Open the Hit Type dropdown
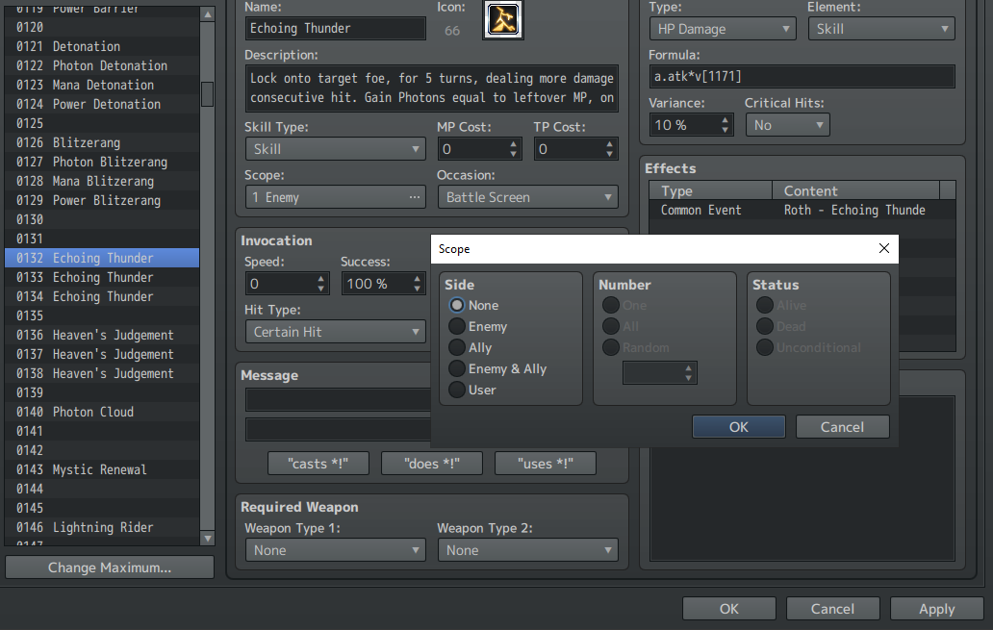993x630 pixels. coord(336,332)
